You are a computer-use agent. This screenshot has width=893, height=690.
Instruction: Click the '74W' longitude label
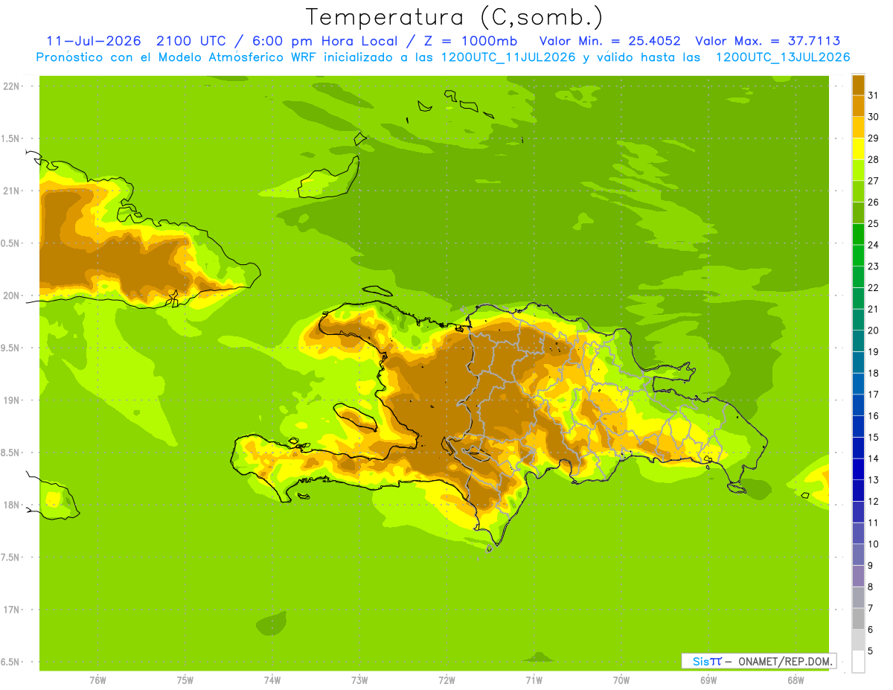tap(272, 680)
